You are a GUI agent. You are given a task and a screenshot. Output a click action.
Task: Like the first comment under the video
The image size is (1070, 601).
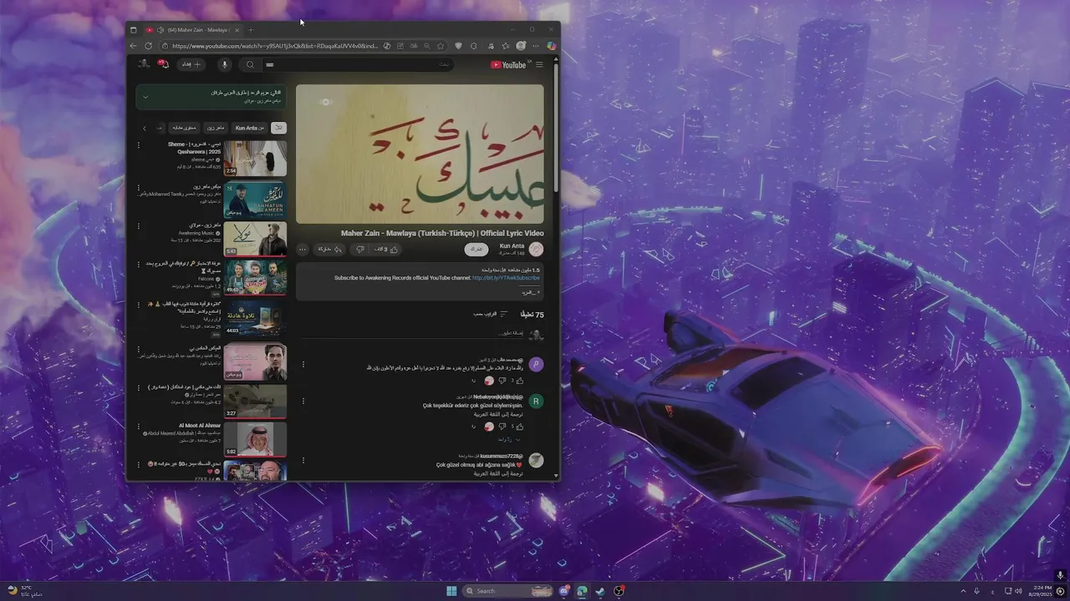tap(519, 381)
